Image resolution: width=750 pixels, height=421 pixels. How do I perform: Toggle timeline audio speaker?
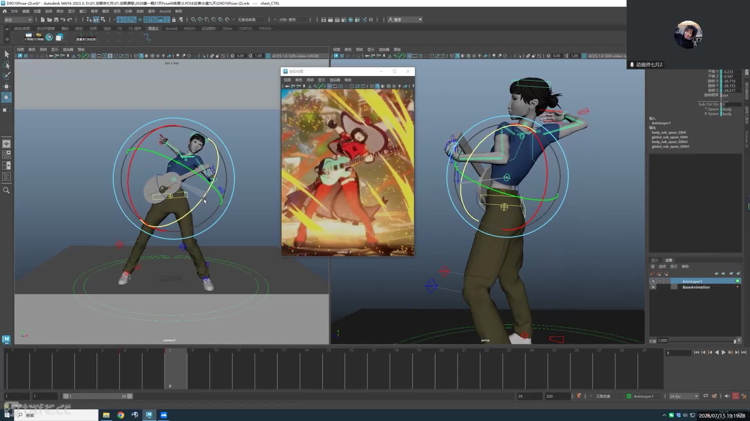[727, 396]
